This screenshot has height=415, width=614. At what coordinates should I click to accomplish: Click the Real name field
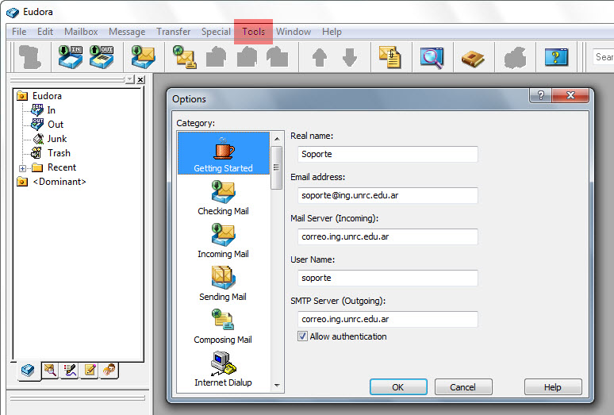(x=388, y=154)
